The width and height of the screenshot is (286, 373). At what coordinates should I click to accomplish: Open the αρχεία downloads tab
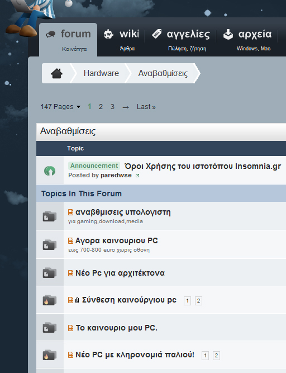click(247, 39)
